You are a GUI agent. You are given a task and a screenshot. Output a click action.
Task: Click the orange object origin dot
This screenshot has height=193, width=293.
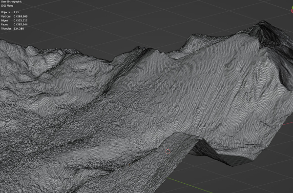coord(130,165)
